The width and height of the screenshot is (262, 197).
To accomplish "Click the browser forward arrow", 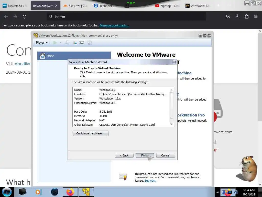I will 15,17.
